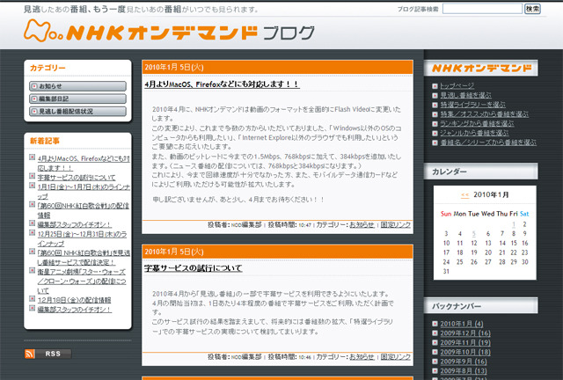Open 番組名／シリーズから番組を選ぶ link

click(488, 142)
